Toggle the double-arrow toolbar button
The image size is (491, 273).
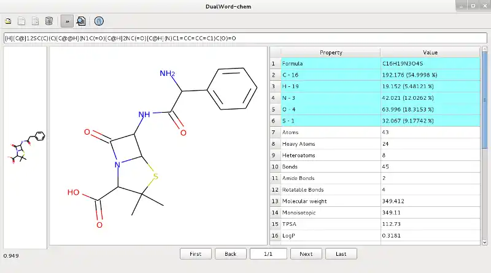pos(67,21)
